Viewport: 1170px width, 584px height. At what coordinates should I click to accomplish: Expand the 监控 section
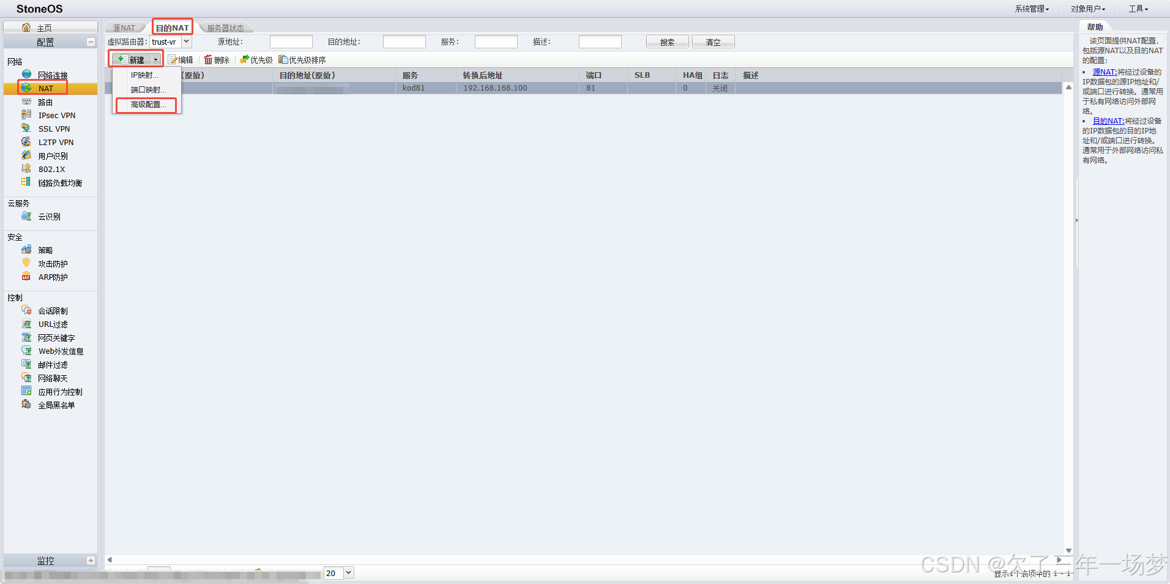click(91, 561)
